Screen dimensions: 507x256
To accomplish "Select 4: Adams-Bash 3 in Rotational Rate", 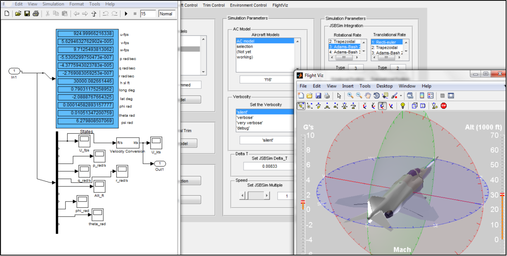I will click(x=345, y=52).
